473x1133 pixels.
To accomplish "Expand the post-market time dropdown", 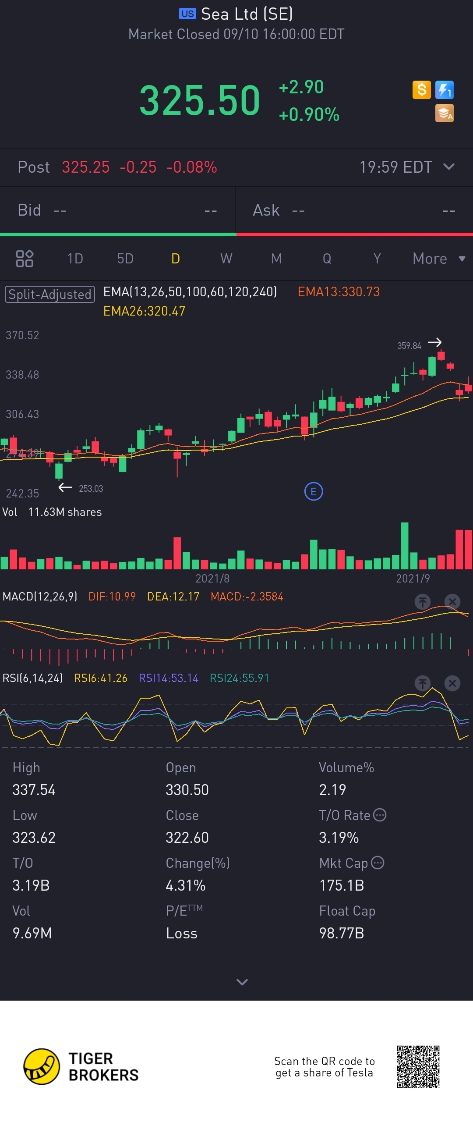I will tap(448, 167).
